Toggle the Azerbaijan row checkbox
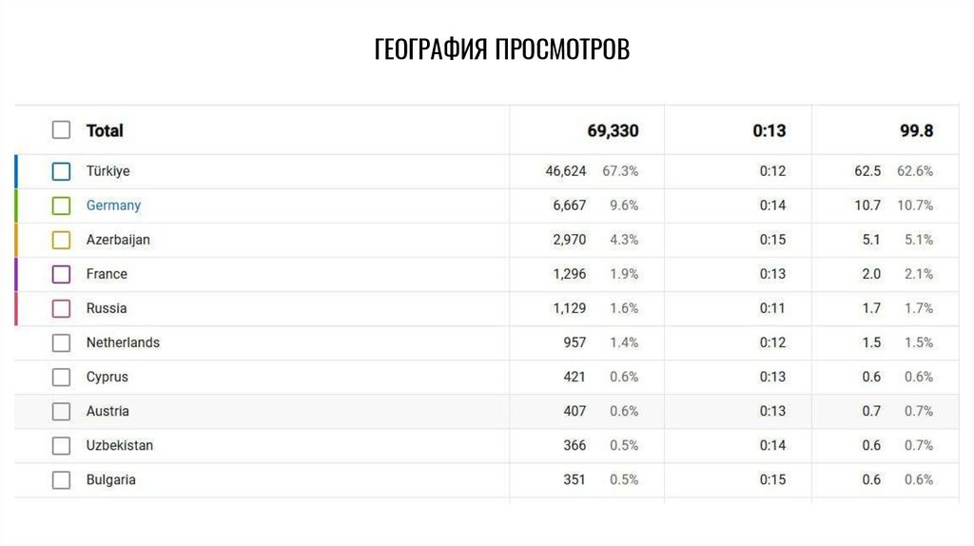 click(x=62, y=240)
